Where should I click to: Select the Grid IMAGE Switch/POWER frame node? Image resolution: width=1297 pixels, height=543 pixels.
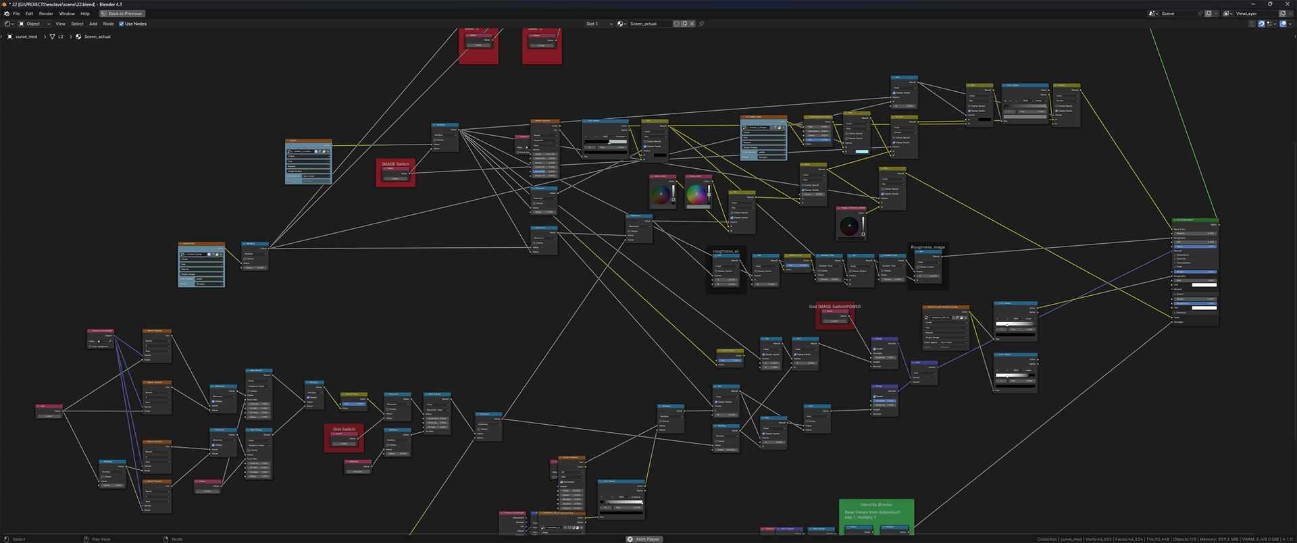coord(835,315)
